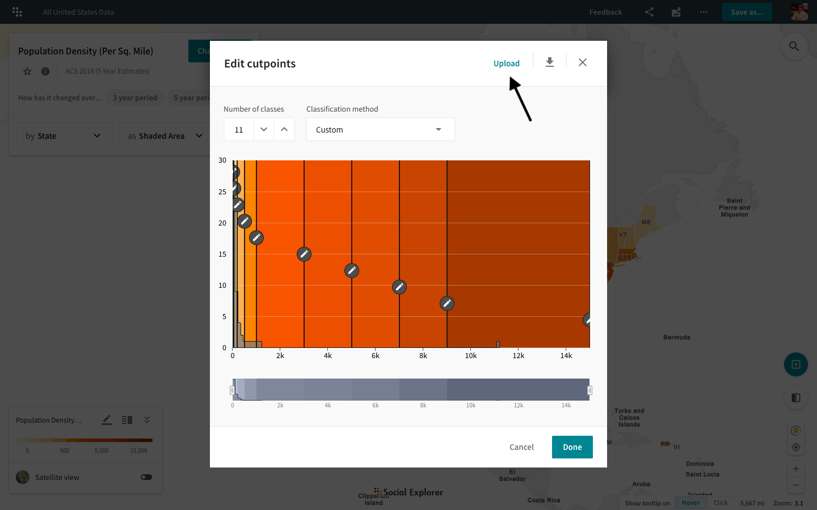Click Save as button in top bar
Screen dimensions: 817x510
(747, 12)
